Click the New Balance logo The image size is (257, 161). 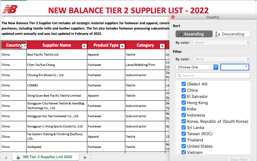(10, 10)
